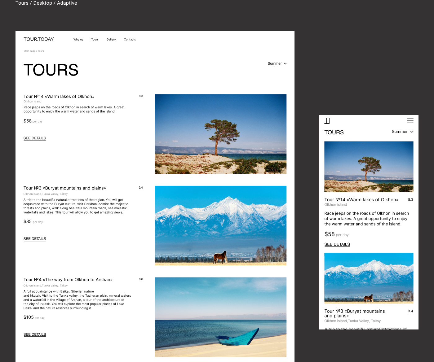434x362 pixels.
Task: Tap the mobile snowy mountains image
Action: point(369,278)
